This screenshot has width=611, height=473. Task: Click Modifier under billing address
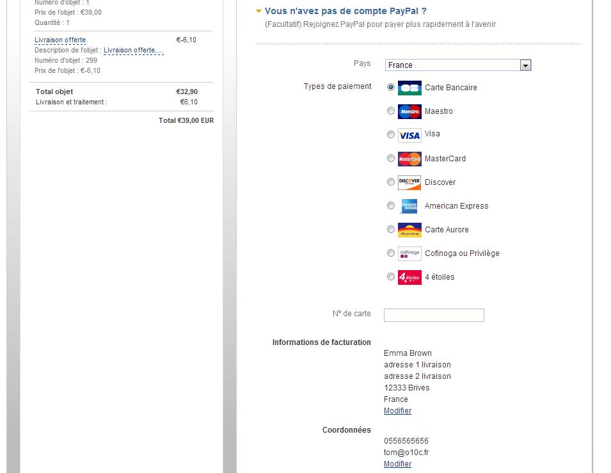click(397, 411)
